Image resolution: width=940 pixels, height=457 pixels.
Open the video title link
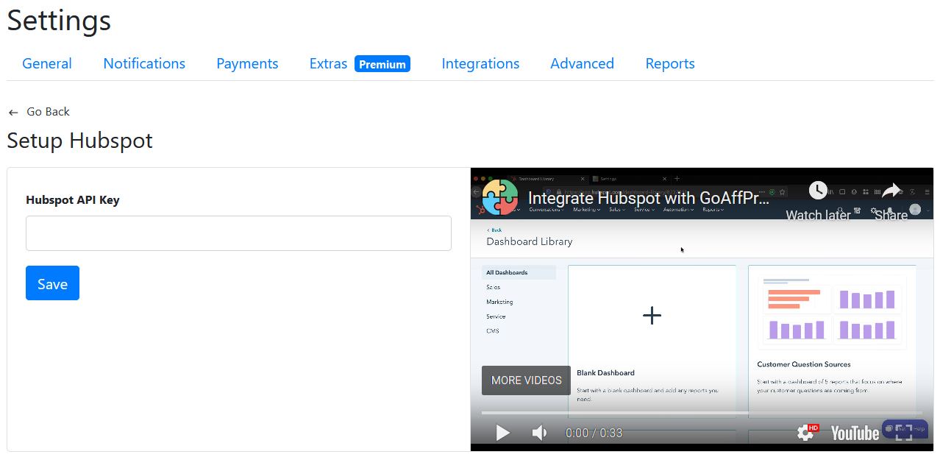649,198
